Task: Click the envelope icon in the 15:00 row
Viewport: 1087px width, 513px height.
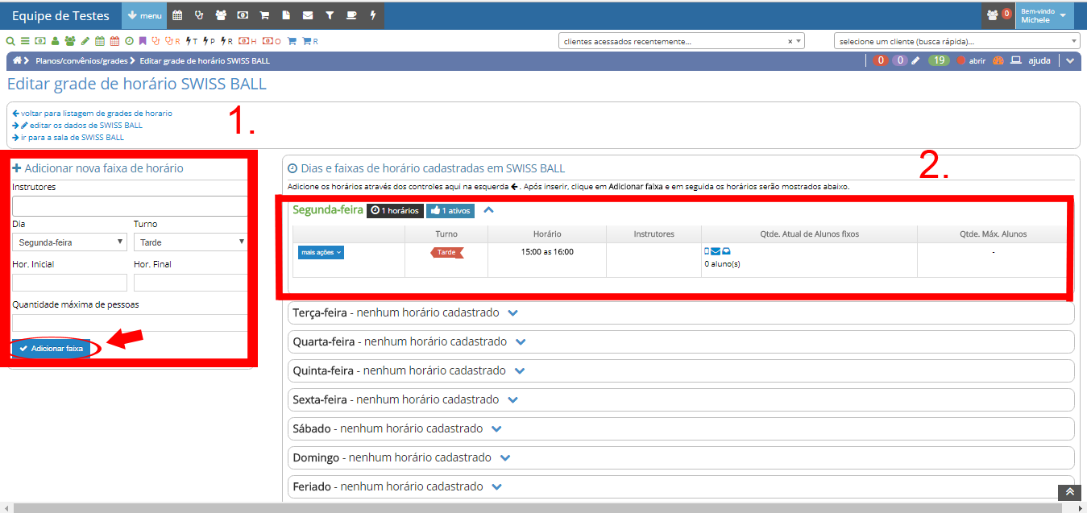Action: click(716, 252)
